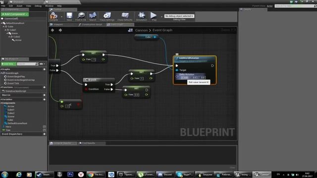
Task: Collapse the Functions section
Action: click(x=1, y=87)
